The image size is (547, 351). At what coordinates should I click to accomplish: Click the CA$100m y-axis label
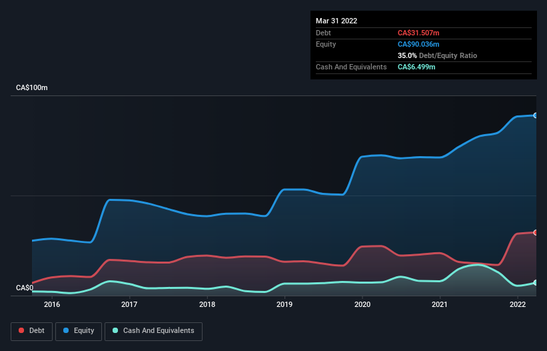(x=32, y=87)
